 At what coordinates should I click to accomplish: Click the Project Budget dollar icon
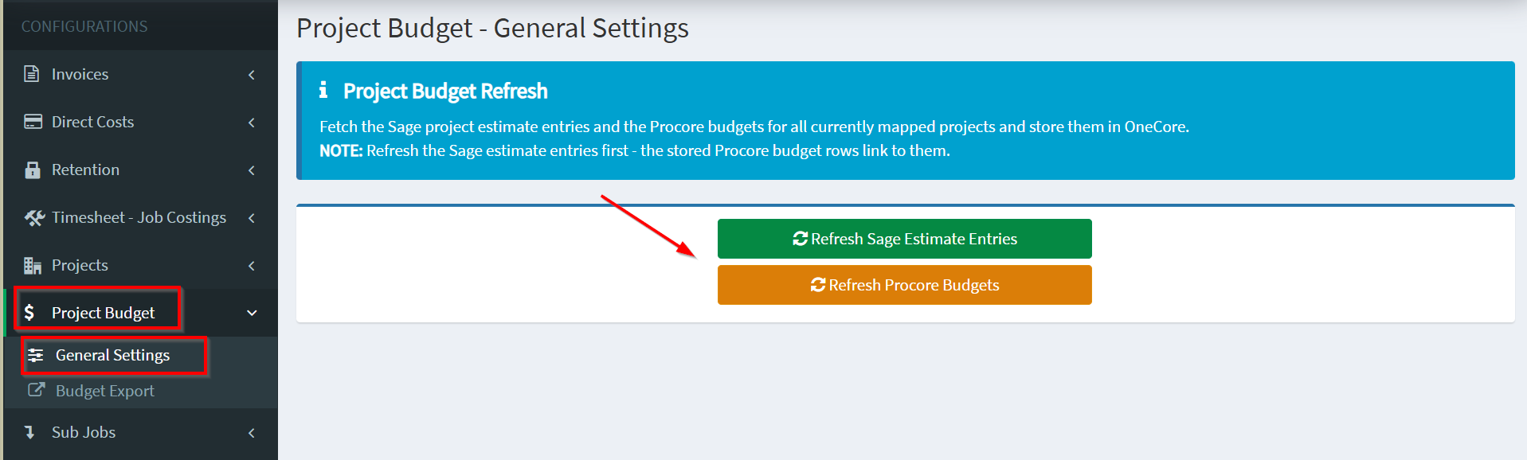[29, 313]
